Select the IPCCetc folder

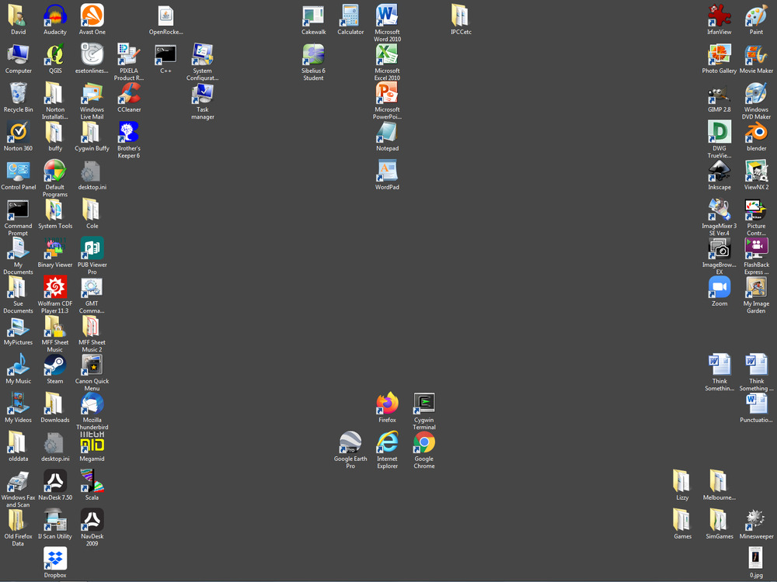[461, 16]
